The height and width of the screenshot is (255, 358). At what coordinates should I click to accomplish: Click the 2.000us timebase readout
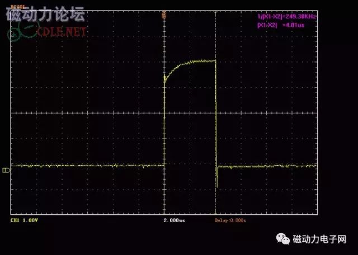pos(174,220)
